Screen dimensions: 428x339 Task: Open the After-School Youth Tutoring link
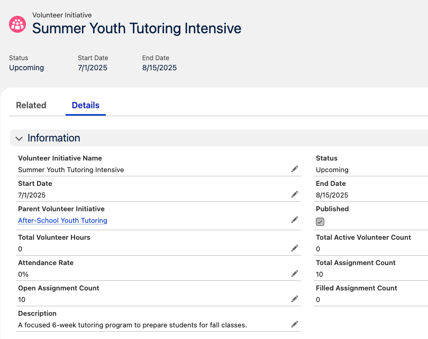pyautogui.click(x=62, y=220)
